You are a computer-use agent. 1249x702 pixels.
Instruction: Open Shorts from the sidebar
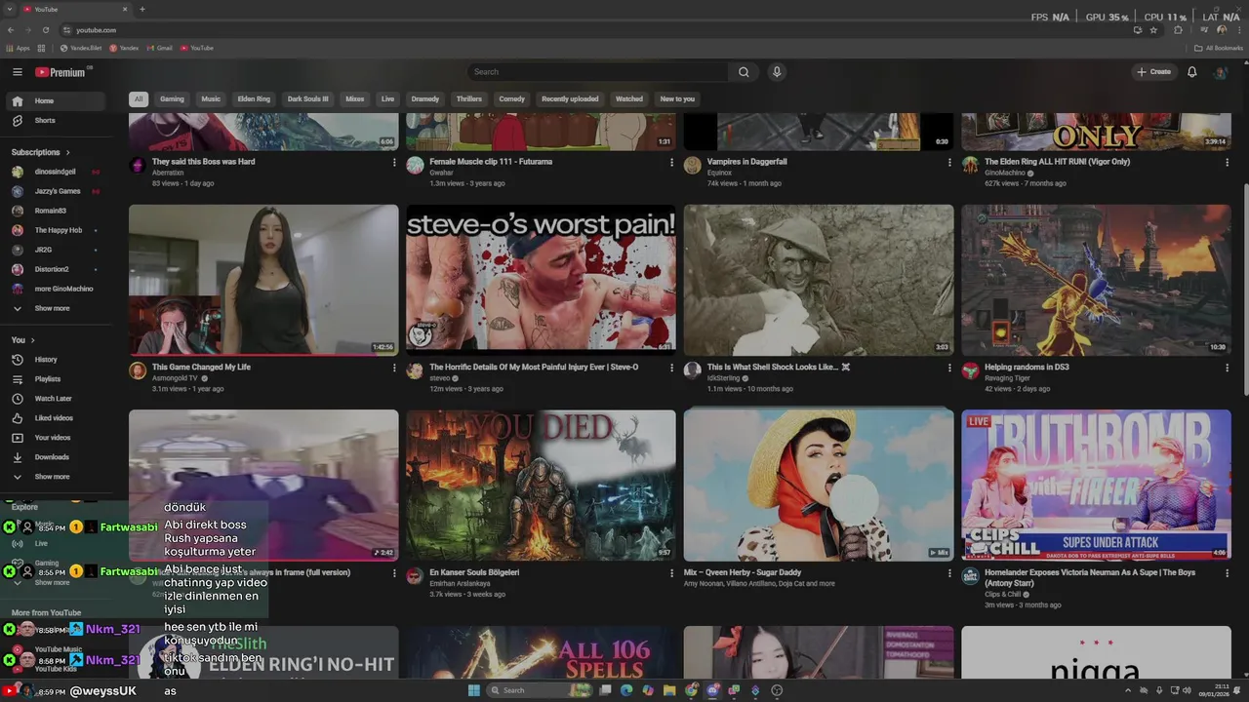point(45,121)
